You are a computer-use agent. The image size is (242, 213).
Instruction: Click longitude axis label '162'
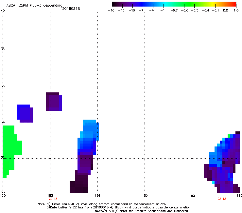click(192, 196)
